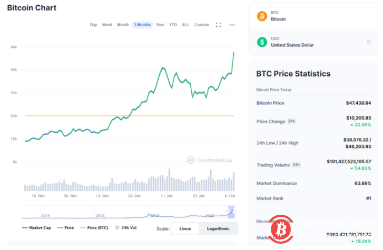Select the Week time range

tap(107, 25)
